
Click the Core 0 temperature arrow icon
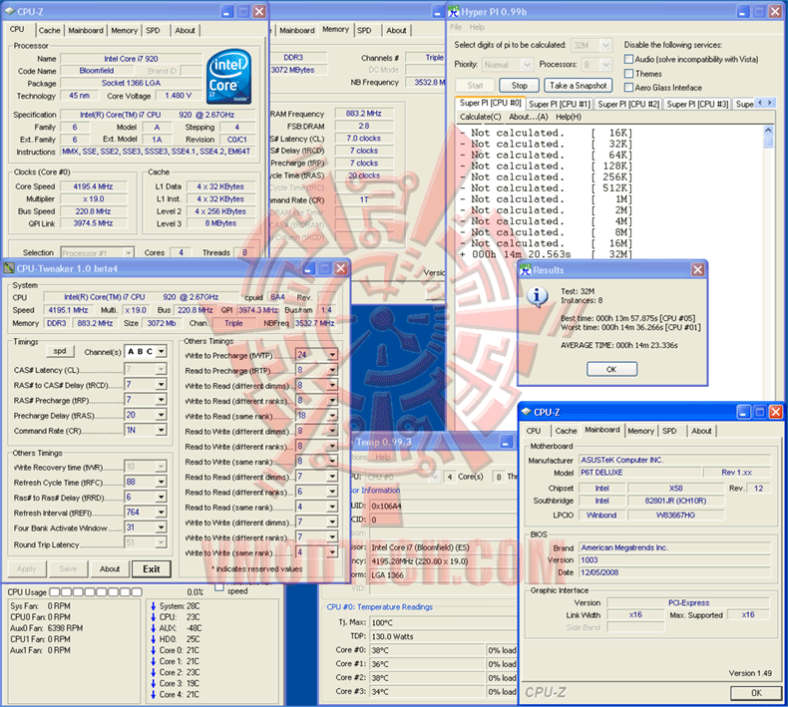153,650
